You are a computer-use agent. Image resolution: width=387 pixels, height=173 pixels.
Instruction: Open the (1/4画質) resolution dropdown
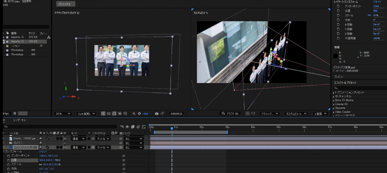coord(86,114)
